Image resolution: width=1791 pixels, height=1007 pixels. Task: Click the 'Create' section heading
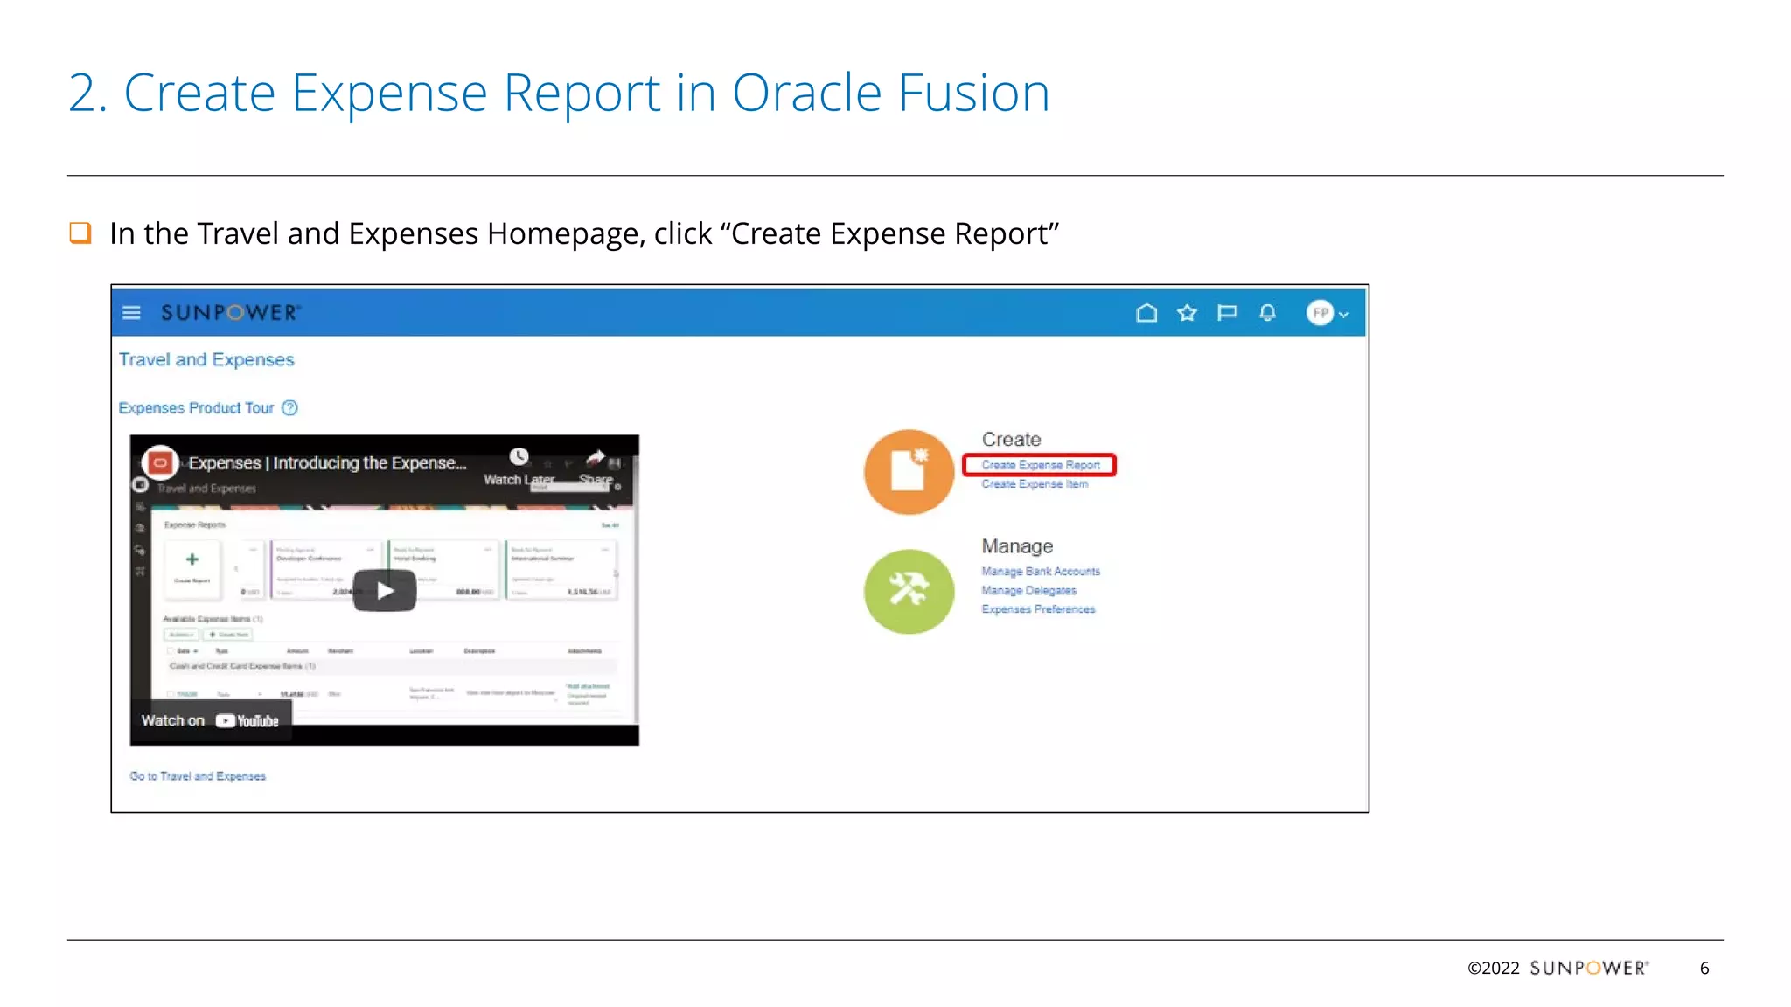click(1011, 440)
